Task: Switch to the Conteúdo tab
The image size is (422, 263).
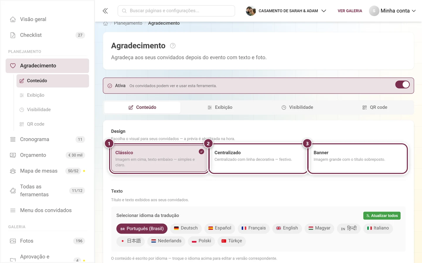Action: pyautogui.click(x=142, y=108)
